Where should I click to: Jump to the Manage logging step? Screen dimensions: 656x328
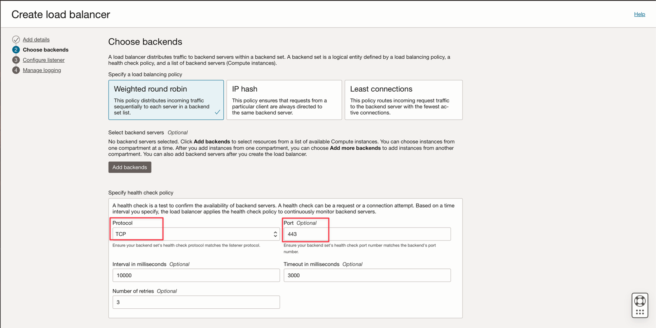pyautogui.click(x=42, y=70)
